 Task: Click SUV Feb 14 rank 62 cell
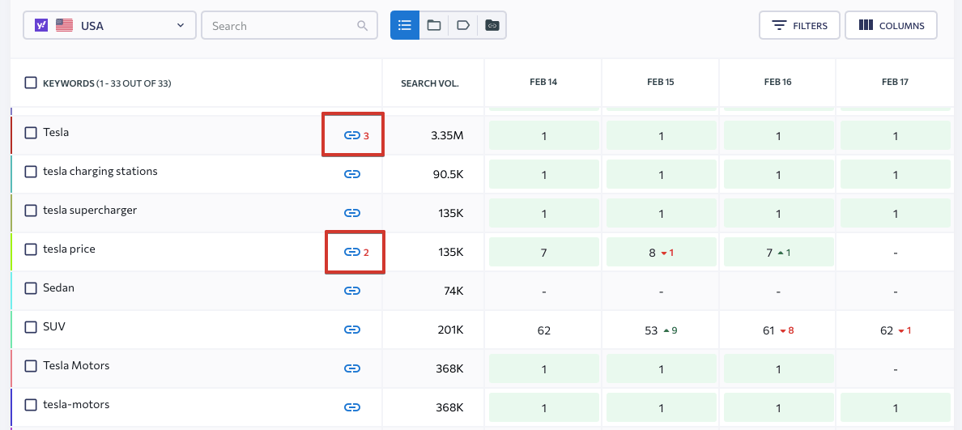543,330
